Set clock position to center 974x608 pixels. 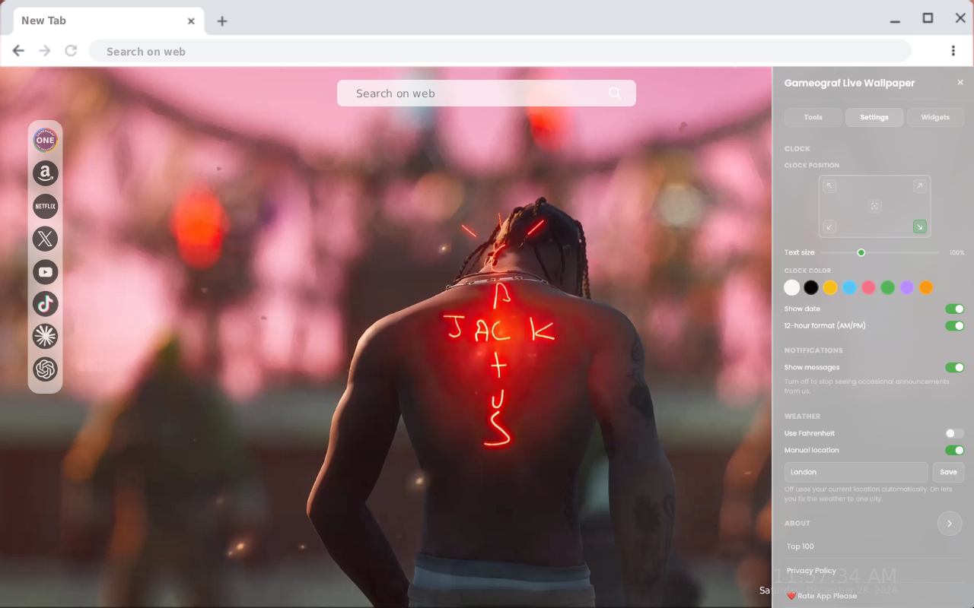click(874, 206)
